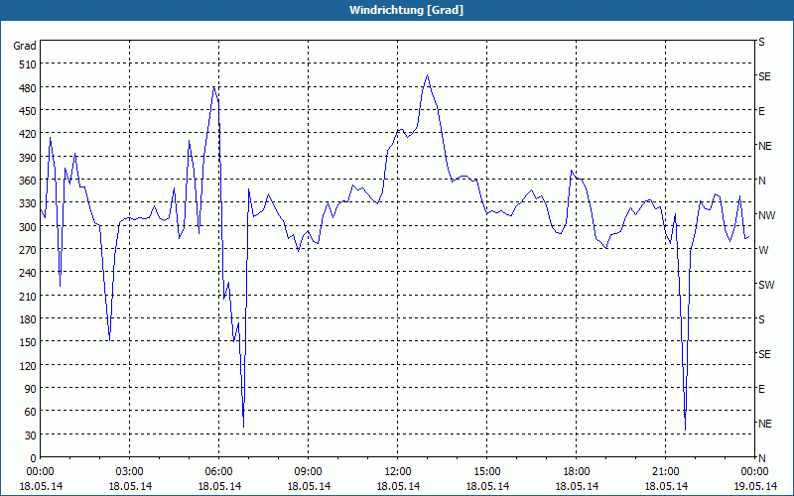Click the 30 y-axis tick label
794x496 pixels.
[x=31, y=435]
